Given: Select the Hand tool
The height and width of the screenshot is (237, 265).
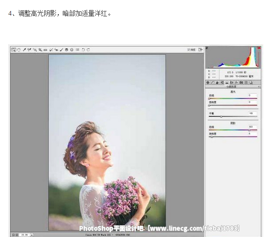Looking at the screenshot, I should [19, 50].
